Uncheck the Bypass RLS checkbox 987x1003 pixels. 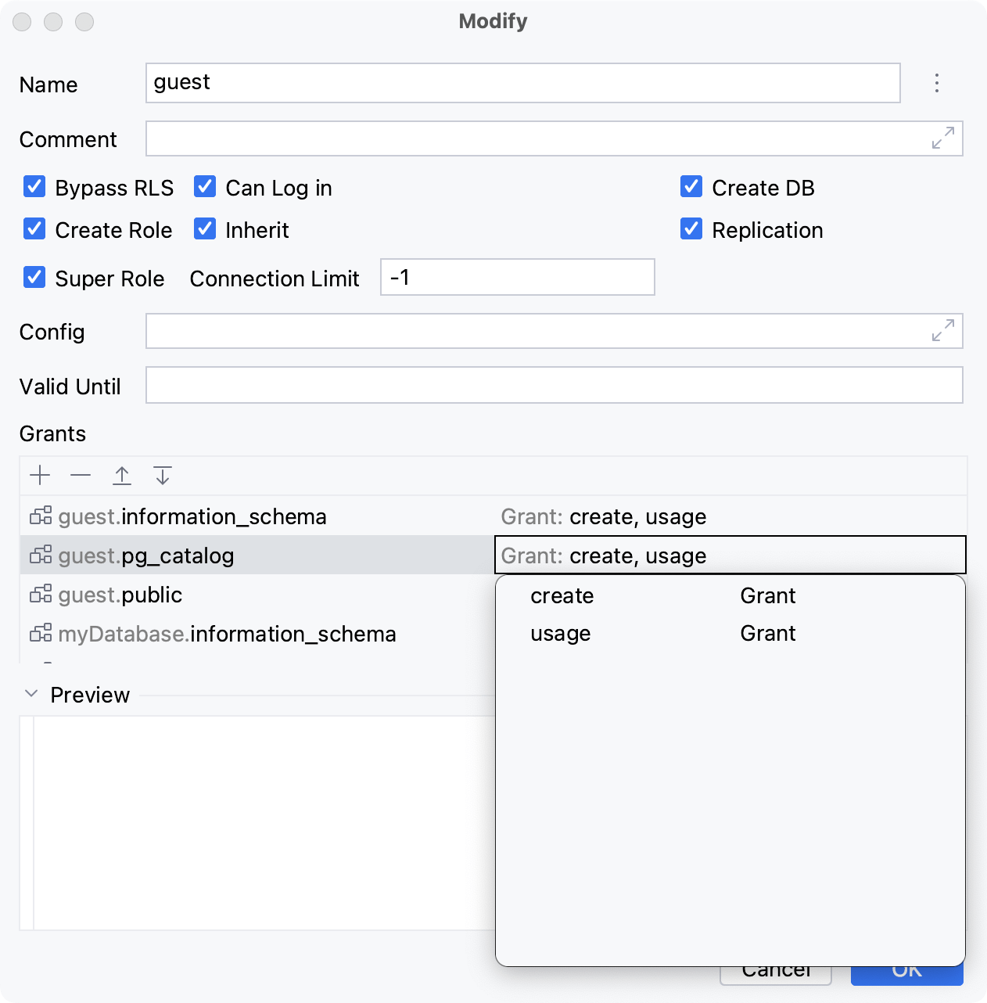[34, 187]
